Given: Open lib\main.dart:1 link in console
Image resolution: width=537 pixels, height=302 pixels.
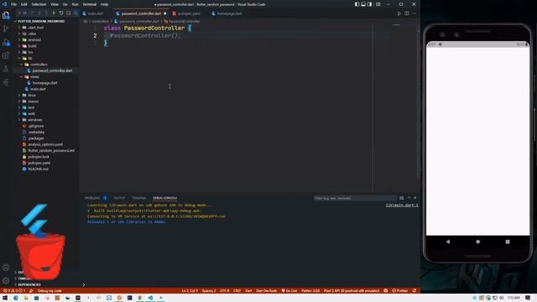Looking at the screenshot, I should point(402,205).
